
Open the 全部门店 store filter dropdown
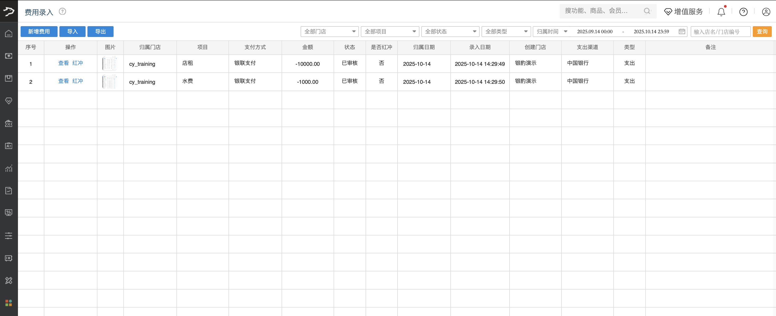(x=329, y=31)
